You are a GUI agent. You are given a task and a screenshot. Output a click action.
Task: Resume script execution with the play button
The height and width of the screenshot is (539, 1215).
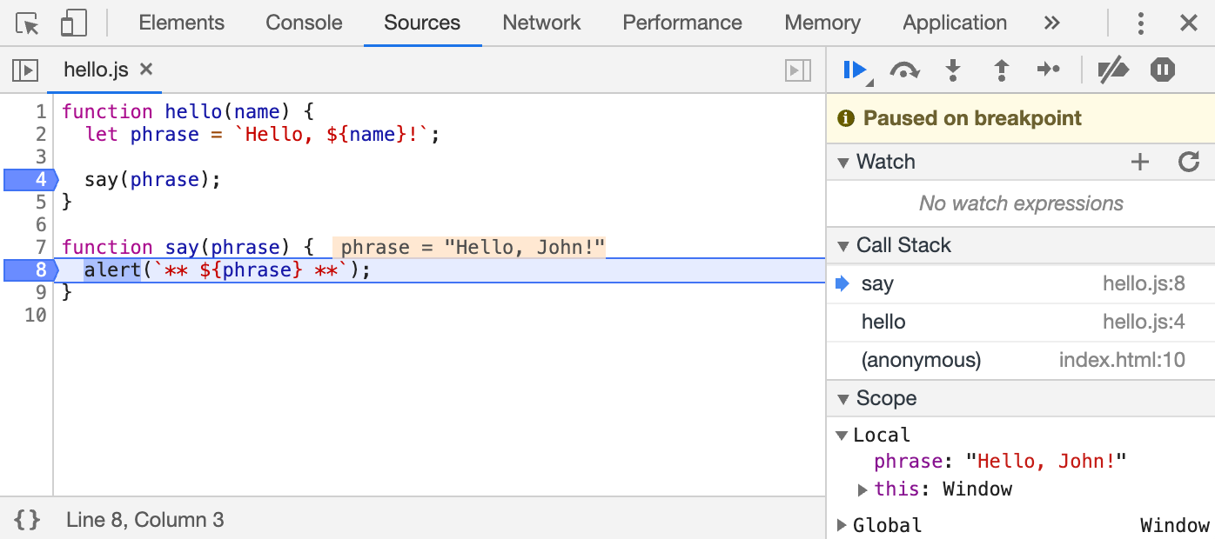[x=856, y=70]
